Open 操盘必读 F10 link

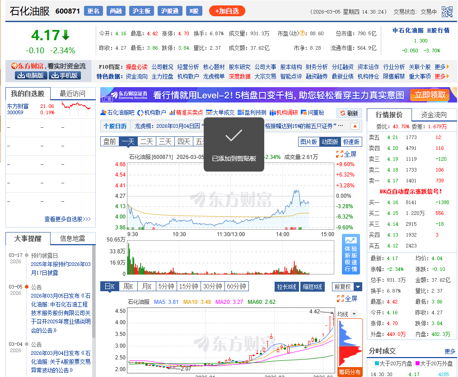pyautogui.click(x=136, y=67)
